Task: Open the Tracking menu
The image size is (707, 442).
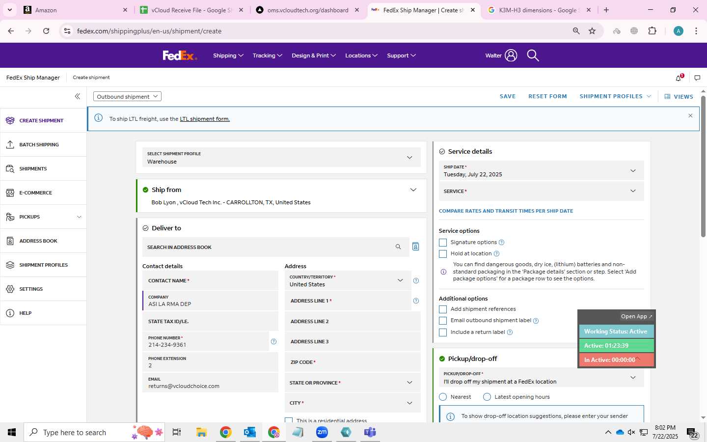Action: click(268, 55)
